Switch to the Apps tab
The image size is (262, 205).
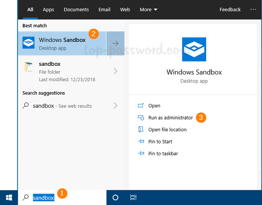click(48, 10)
